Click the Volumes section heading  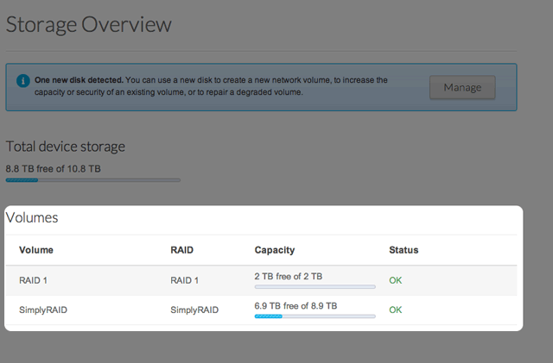tap(32, 218)
